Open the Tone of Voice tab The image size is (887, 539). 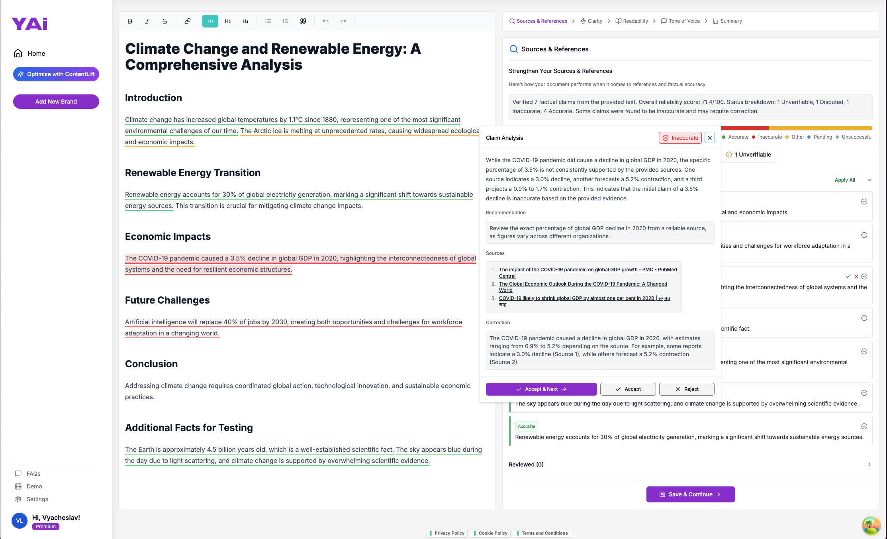[680, 21]
